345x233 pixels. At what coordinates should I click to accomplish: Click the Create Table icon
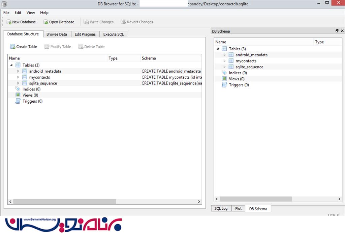[x=13, y=47]
